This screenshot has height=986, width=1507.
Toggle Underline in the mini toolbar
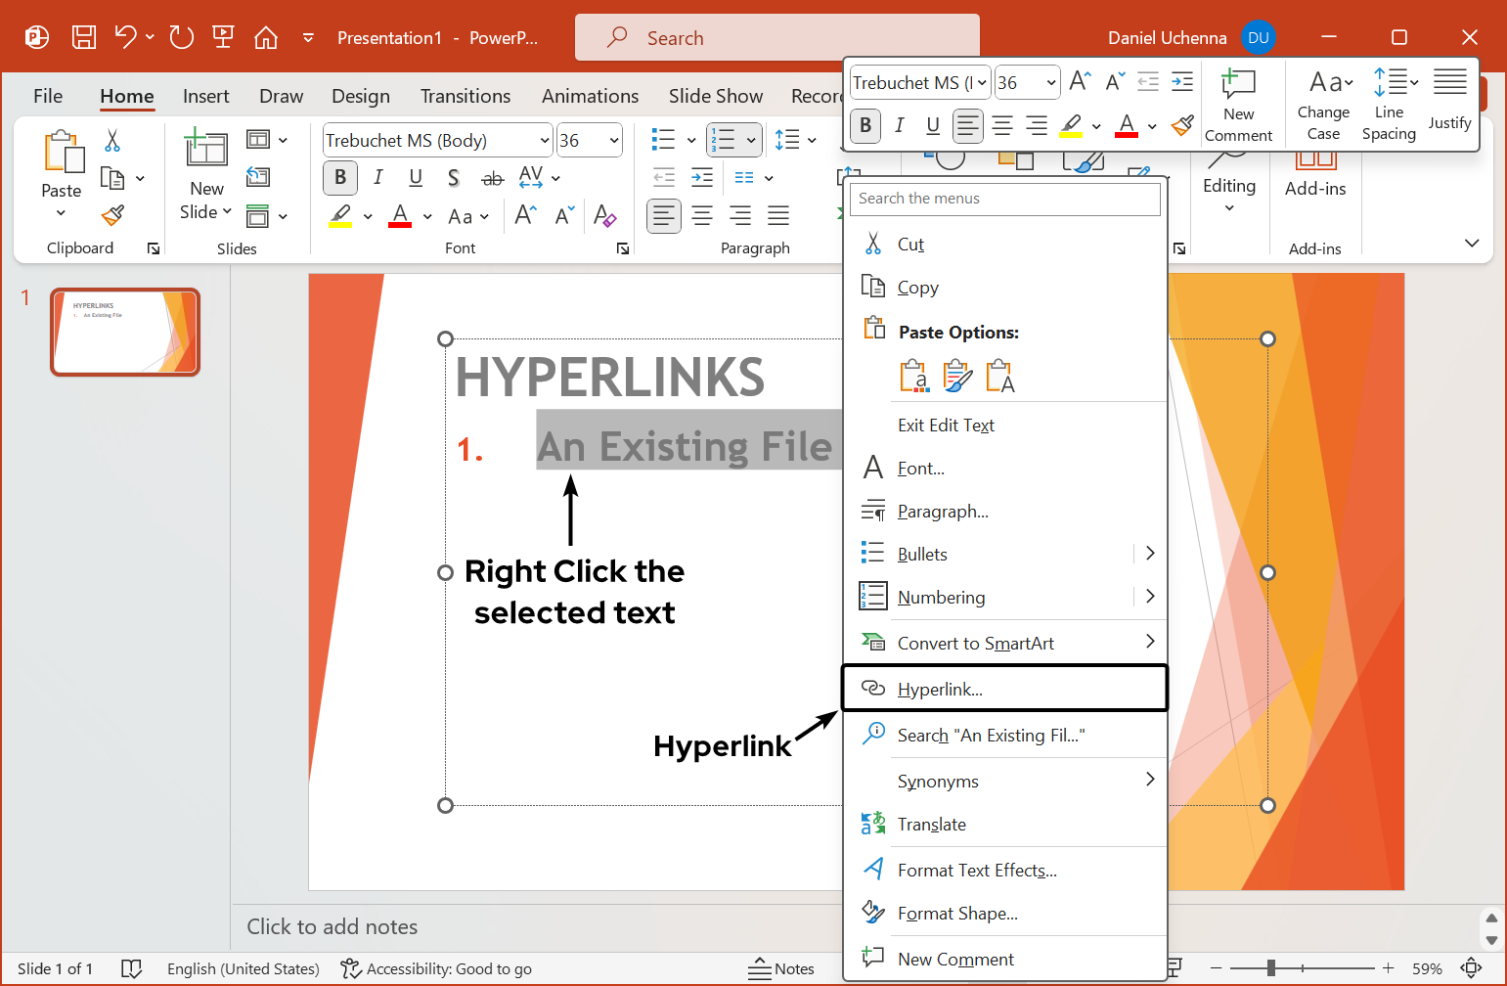[932, 125]
